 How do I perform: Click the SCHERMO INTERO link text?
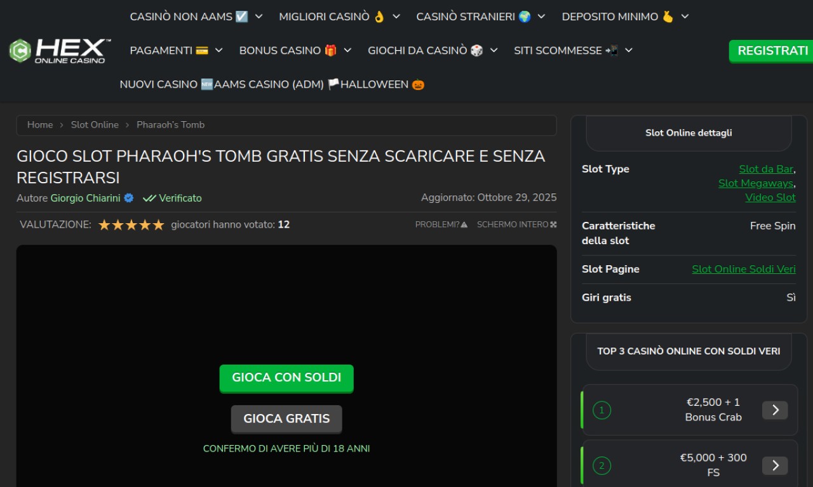pos(513,224)
